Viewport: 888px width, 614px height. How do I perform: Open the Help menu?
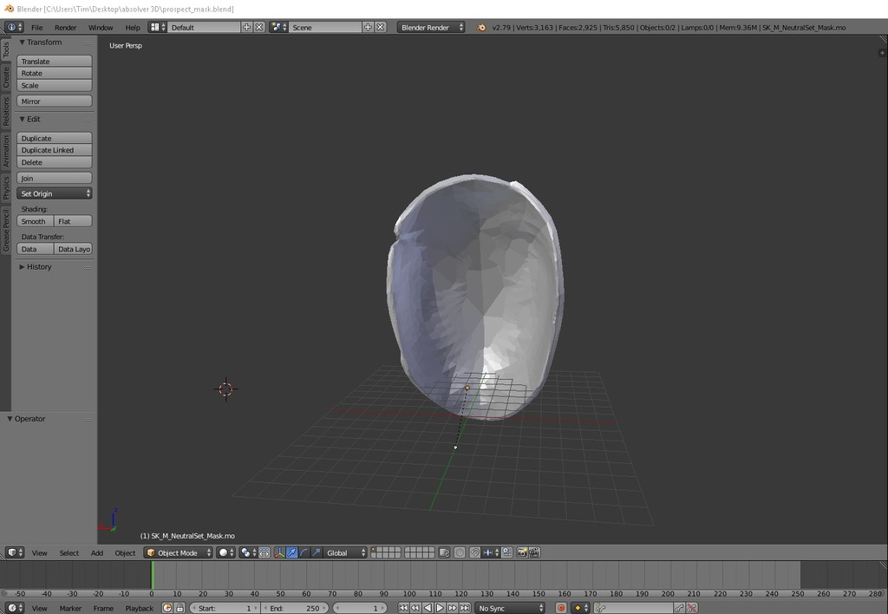tap(133, 27)
